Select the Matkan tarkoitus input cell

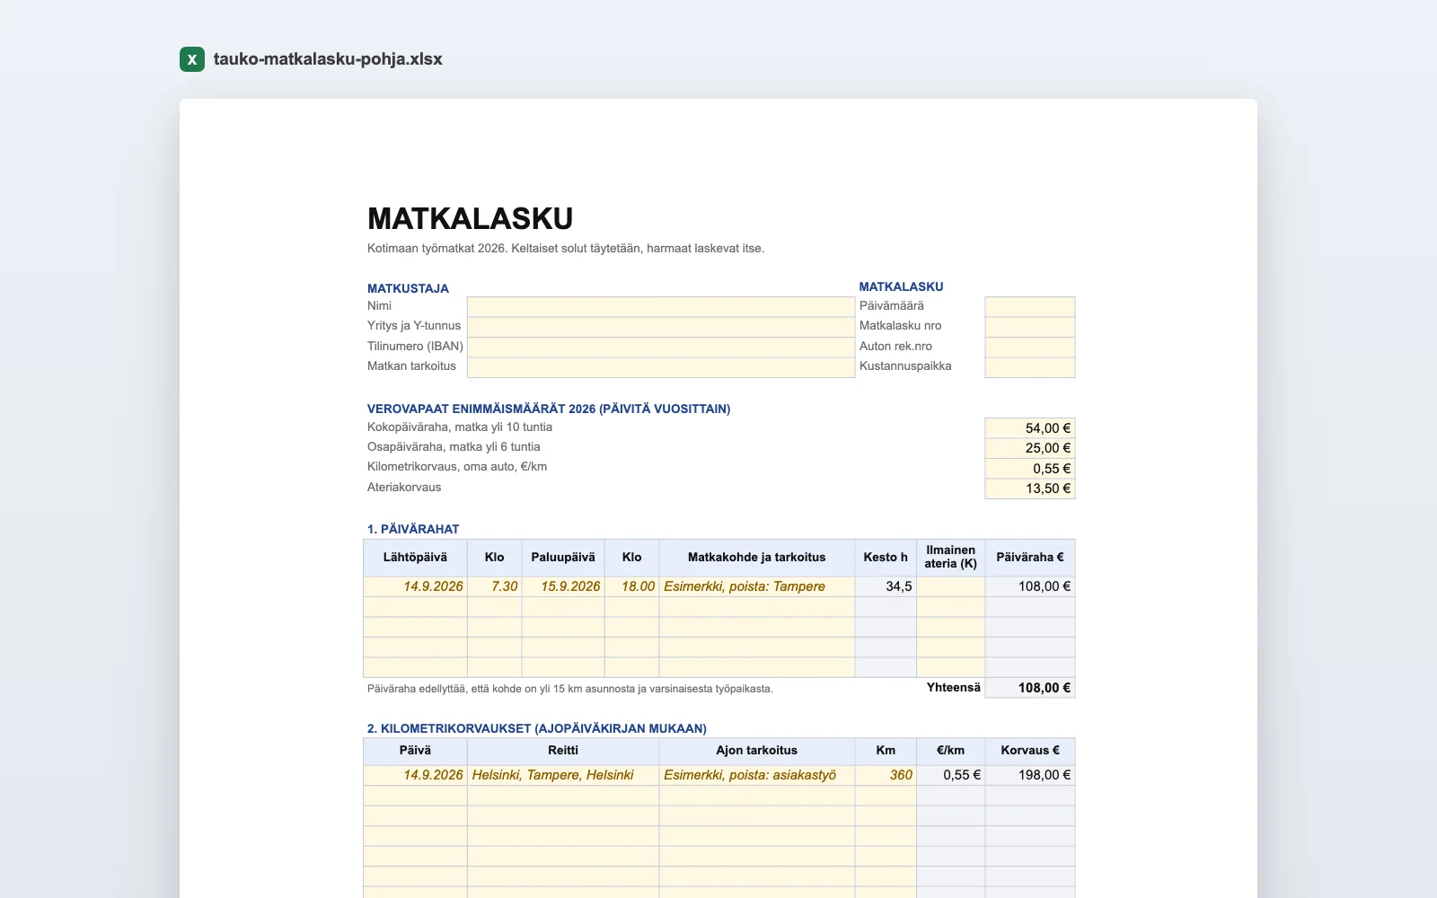[x=661, y=367]
